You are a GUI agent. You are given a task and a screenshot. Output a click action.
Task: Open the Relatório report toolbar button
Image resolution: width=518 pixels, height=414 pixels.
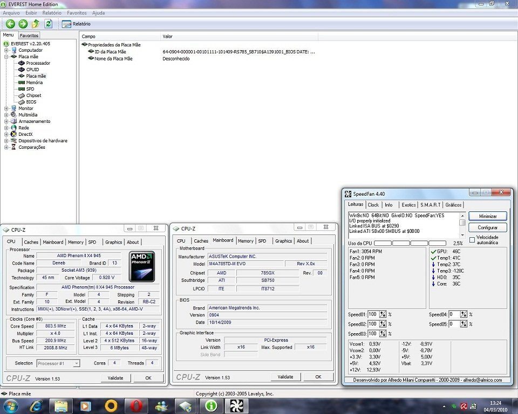coord(76,24)
